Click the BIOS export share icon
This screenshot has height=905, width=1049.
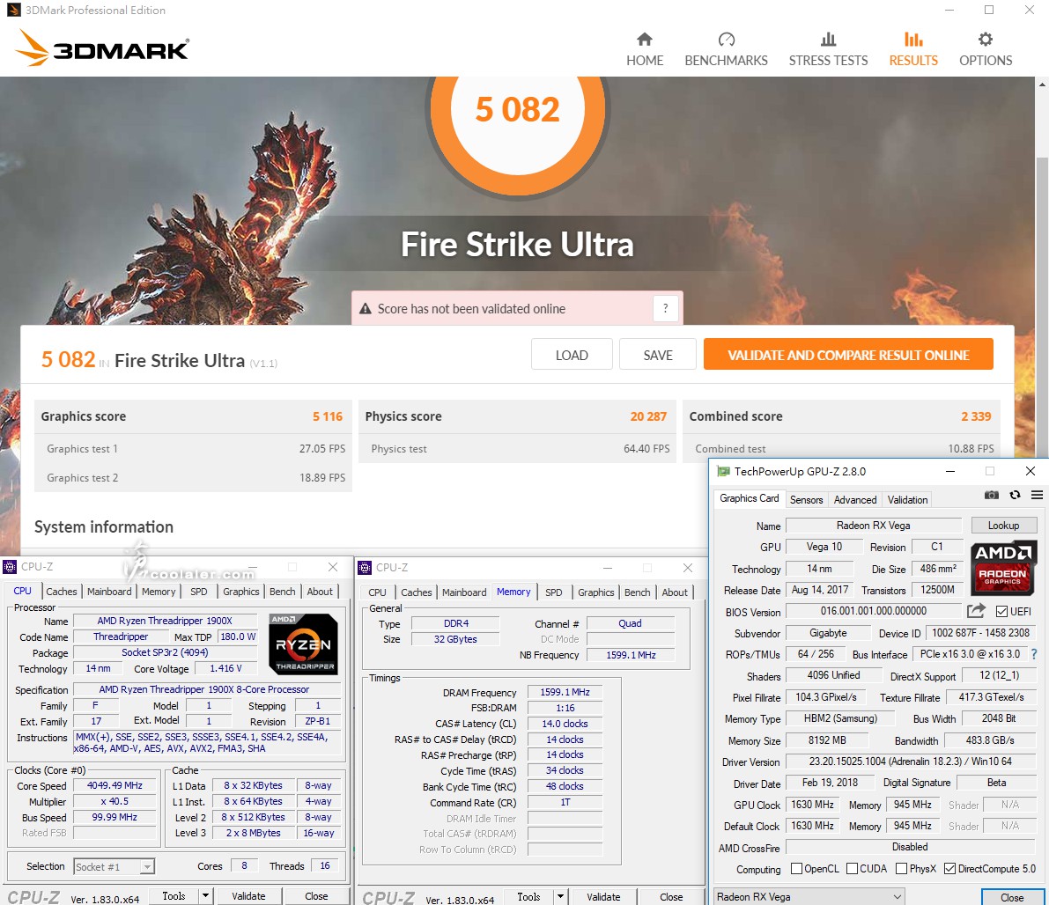(x=976, y=611)
